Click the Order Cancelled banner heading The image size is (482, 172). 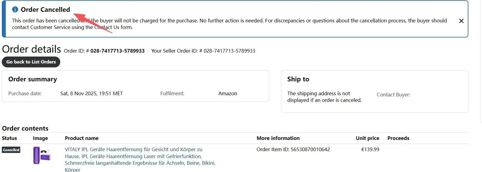[45, 10]
